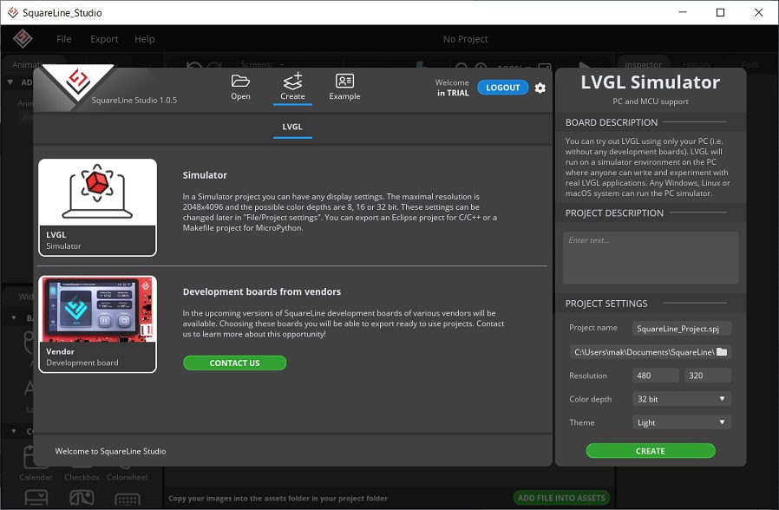Click the SquareLine Studio logo in the toolbar
This screenshot has width=779, height=510.
[22, 39]
